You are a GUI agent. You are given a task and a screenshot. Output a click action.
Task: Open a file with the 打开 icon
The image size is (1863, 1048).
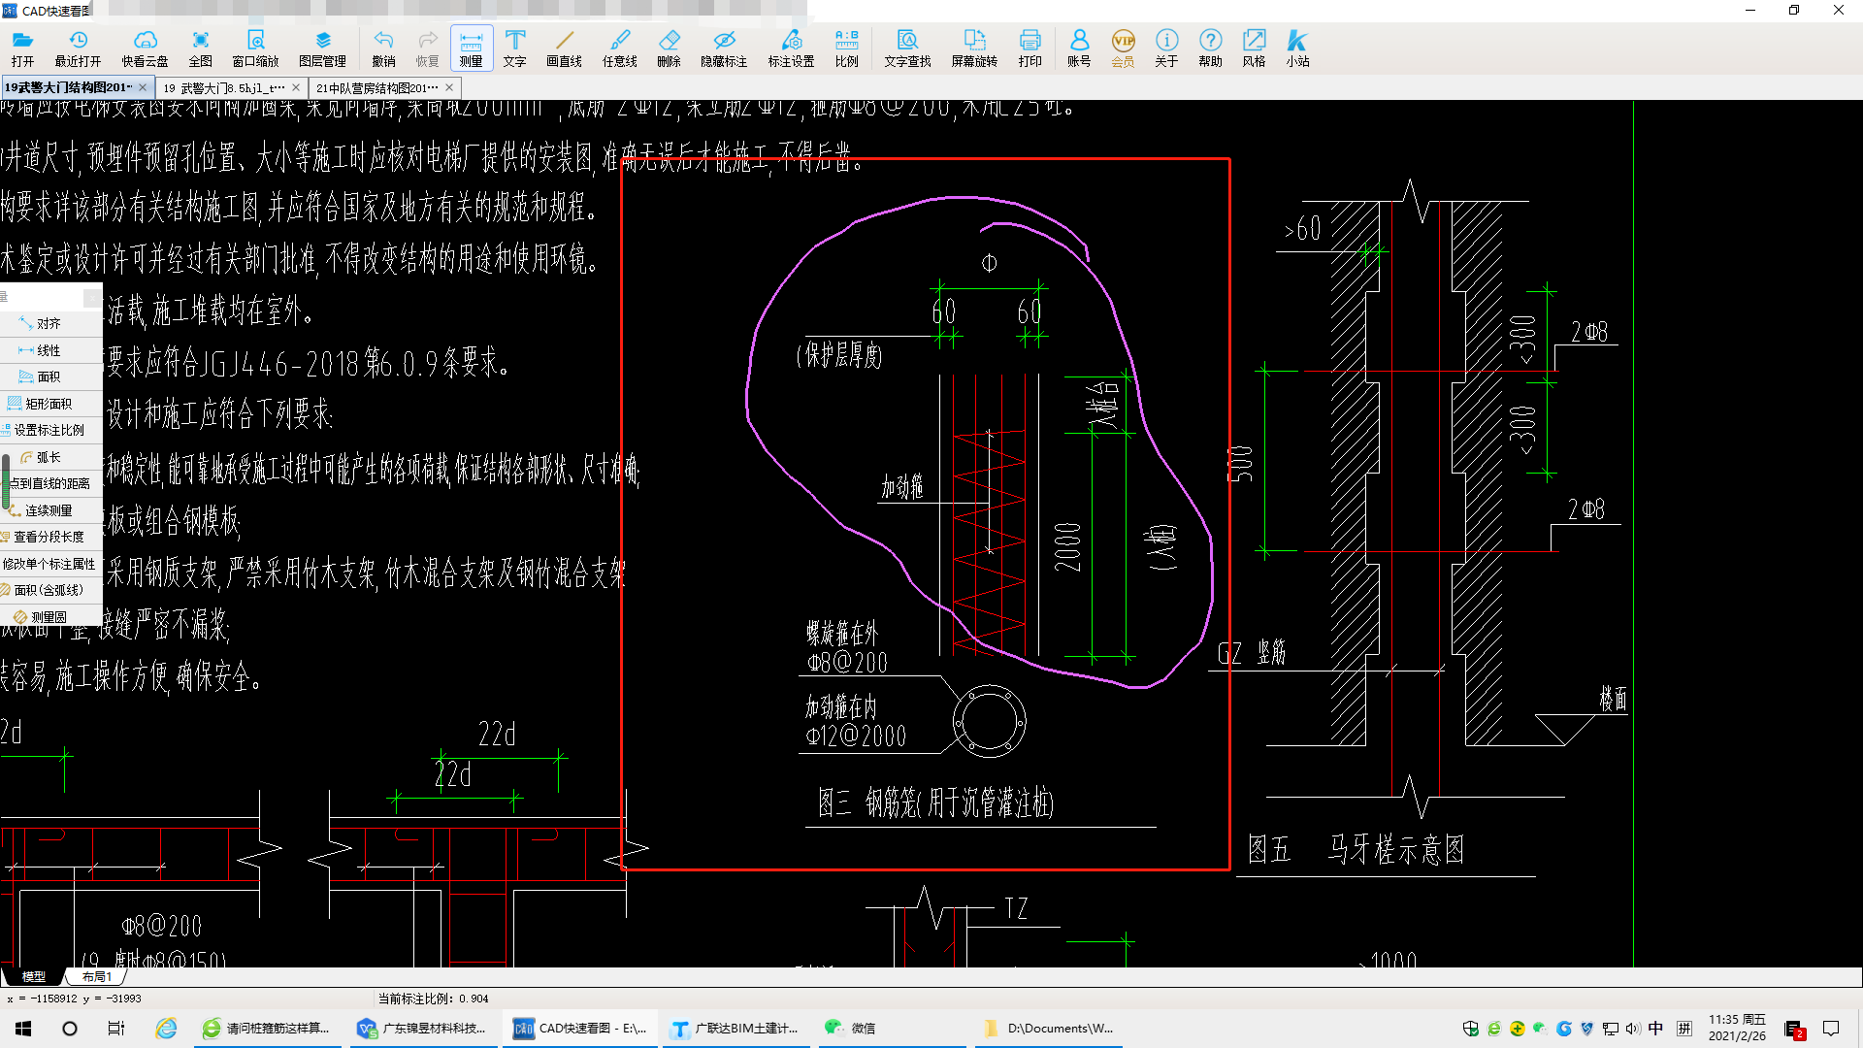(22, 48)
